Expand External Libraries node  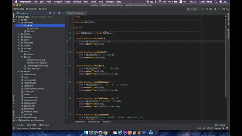(16, 117)
